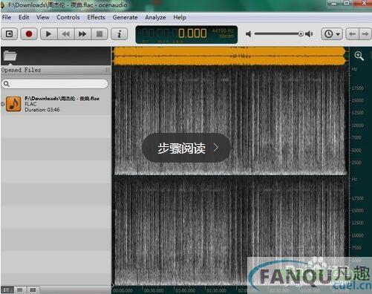The height and width of the screenshot is (294, 372).
Task: Go forward with the right arrow button
Action: [x=365, y=34]
